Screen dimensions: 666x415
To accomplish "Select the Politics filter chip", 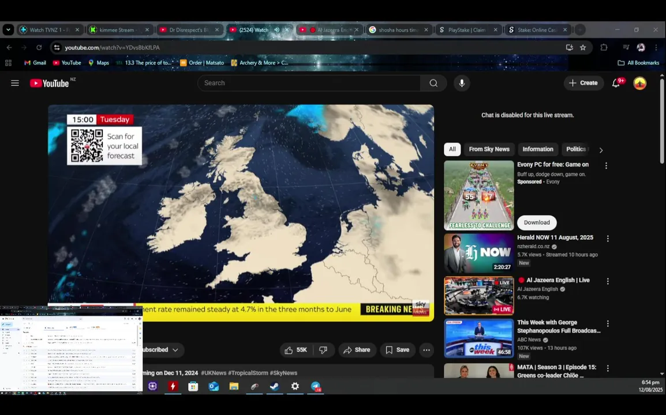I will click(576, 149).
